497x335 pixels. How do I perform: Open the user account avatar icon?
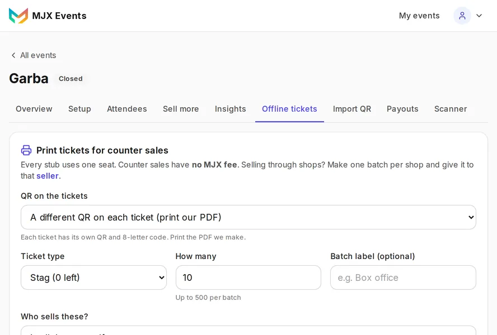pyautogui.click(x=462, y=16)
